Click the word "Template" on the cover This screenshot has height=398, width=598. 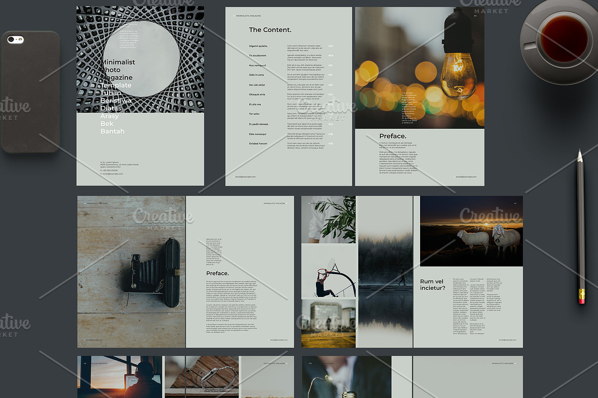(116, 85)
